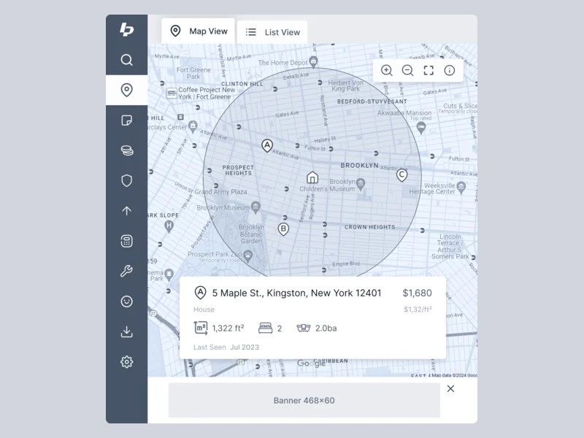Image resolution: width=584 pixels, height=438 pixels.
Task: Open the calculator sidebar icon
Action: tap(126, 241)
